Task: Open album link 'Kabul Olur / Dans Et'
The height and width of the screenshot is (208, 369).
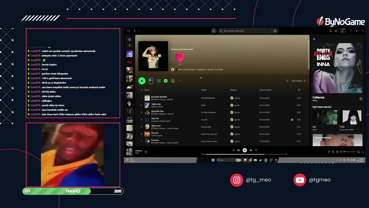Action: tap(209, 134)
